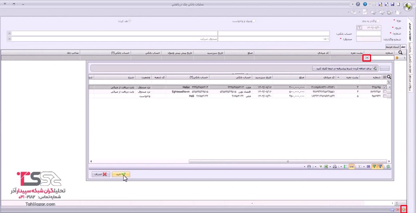The height and width of the screenshot is (213, 416).
Task: Click the popup toolbar printer icon
Action: tap(335, 167)
